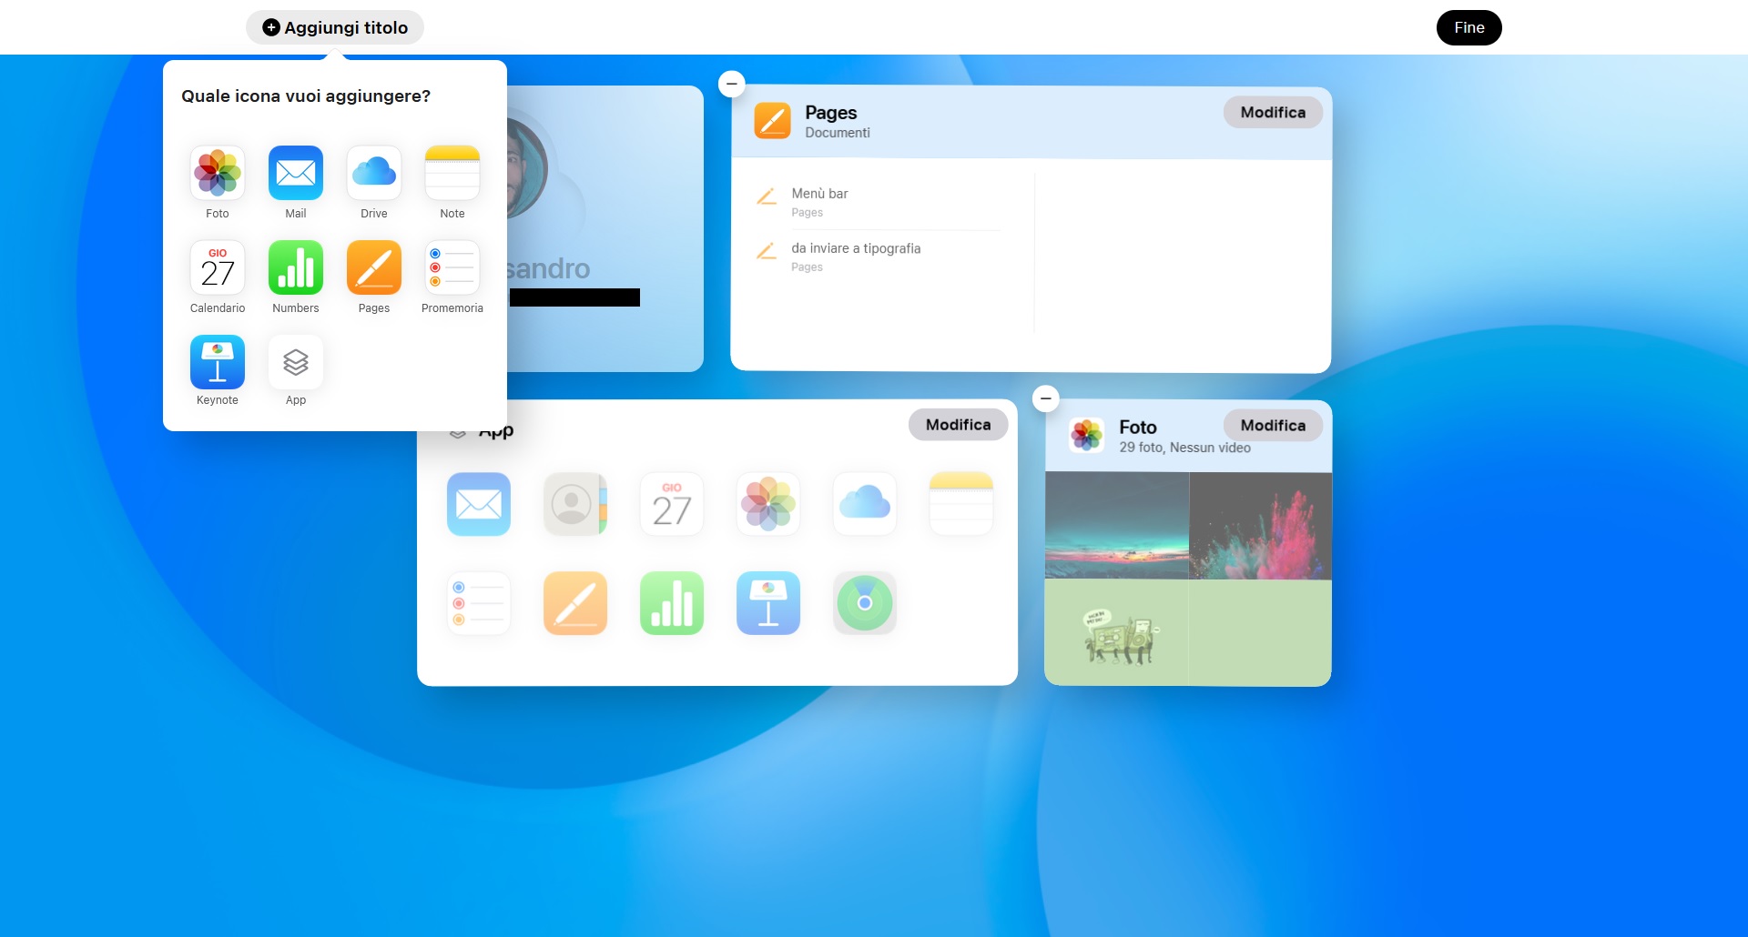Image resolution: width=1748 pixels, height=937 pixels.
Task: Select Foto icon in the add popup
Action: pos(218,173)
